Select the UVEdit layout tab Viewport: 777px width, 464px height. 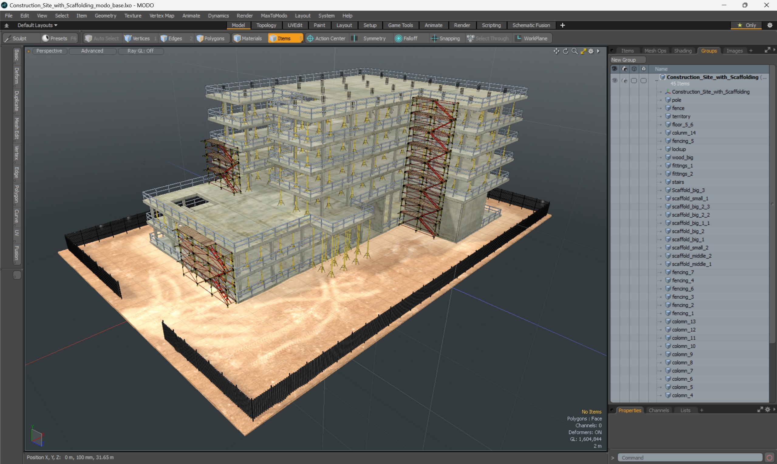tap(295, 25)
